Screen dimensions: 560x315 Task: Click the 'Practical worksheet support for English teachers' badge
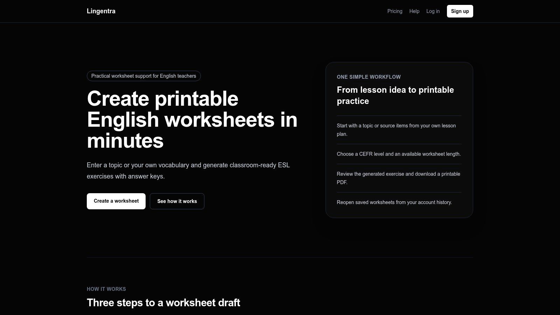click(144, 76)
